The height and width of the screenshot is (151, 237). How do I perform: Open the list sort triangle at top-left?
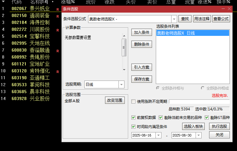click(3, 2)
